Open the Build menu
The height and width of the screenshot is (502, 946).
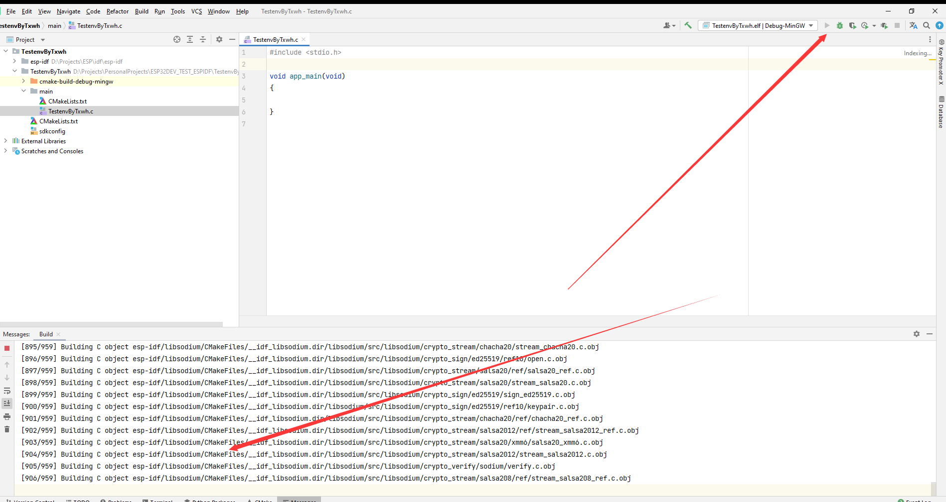[x=142, y=11]
